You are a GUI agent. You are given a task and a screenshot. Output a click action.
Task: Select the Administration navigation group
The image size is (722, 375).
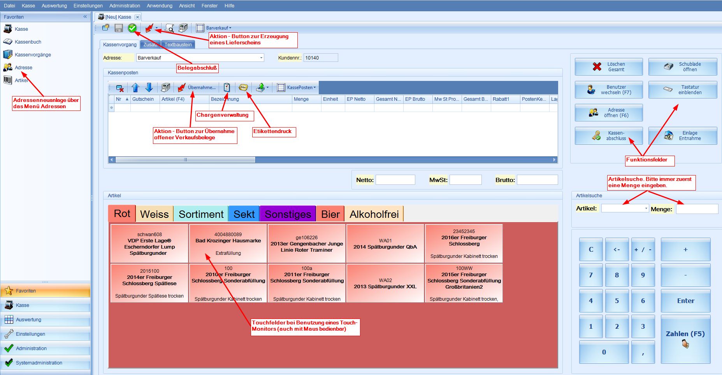(x=45, y=349)
